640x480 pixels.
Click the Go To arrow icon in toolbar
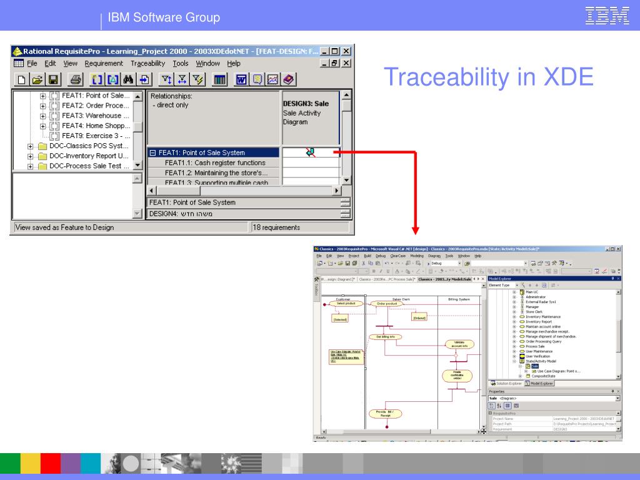[144, 79]
